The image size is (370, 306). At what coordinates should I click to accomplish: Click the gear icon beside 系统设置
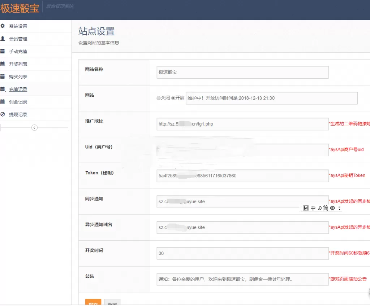pos(3,26)
